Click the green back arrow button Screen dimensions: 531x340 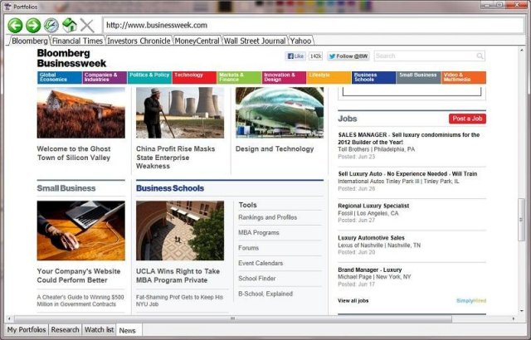15,26
